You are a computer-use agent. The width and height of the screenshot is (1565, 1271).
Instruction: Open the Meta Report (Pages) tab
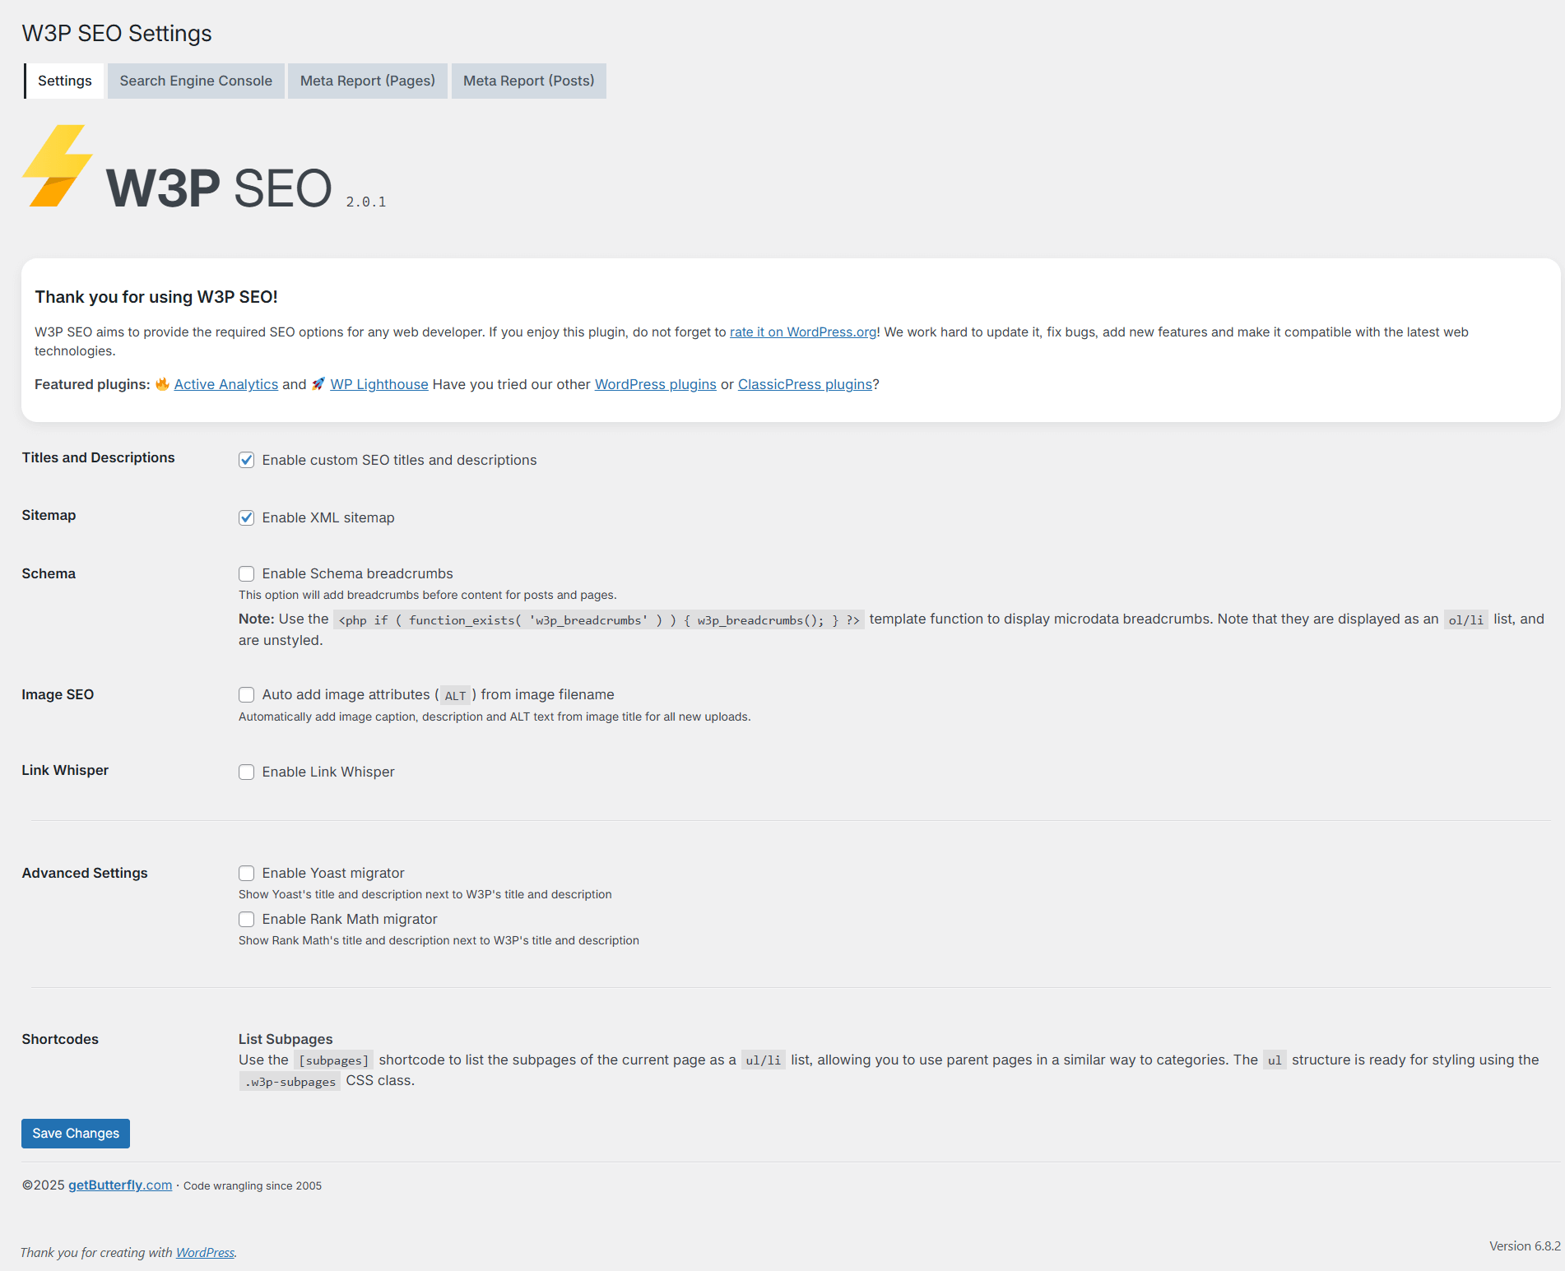click(x=367, y=81)
